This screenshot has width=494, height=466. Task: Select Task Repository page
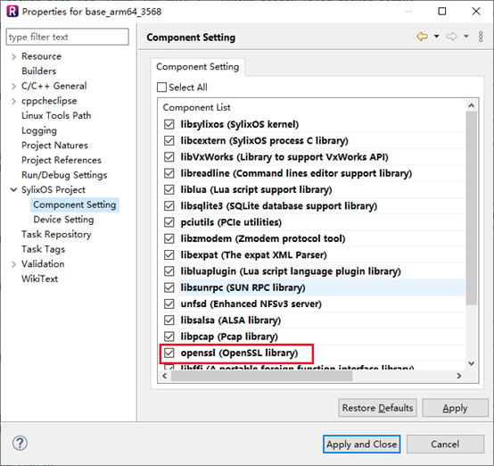(56, 234)
